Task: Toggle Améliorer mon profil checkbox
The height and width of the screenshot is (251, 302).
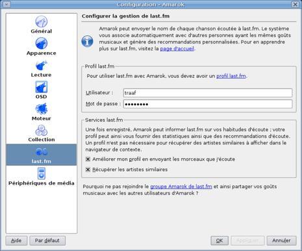Action: pos(88,159)
